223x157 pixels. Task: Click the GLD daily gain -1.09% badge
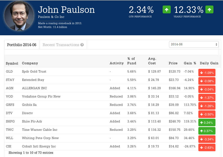coord(207,73)
